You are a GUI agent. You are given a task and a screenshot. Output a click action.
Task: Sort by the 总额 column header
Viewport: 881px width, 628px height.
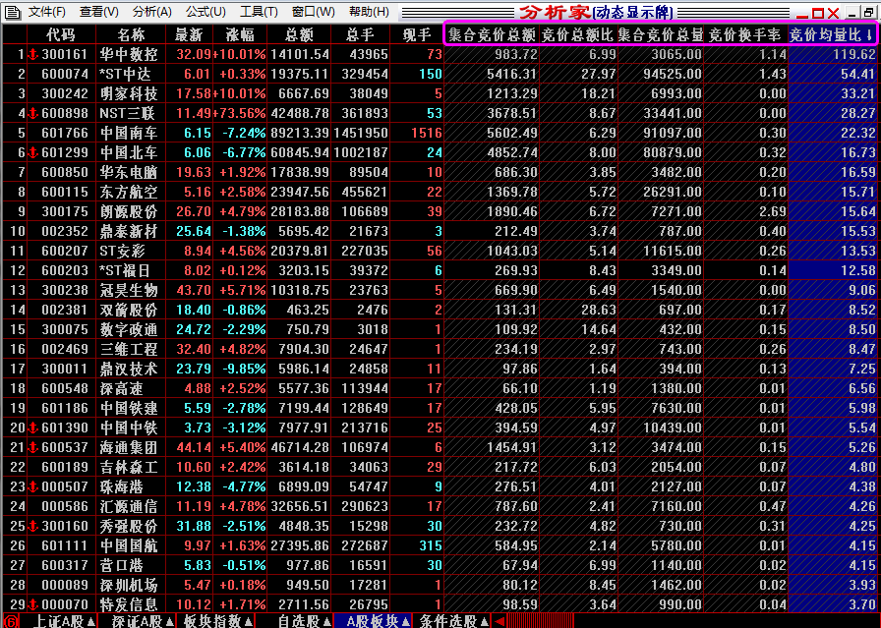click(x=299, y=34)
